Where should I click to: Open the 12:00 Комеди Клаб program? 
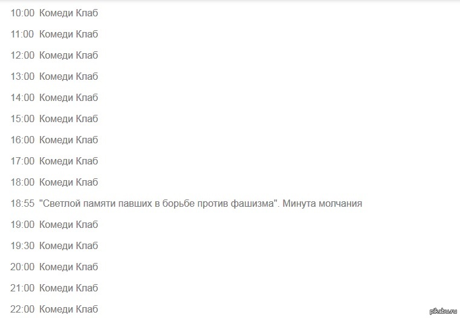coord(54,55)
